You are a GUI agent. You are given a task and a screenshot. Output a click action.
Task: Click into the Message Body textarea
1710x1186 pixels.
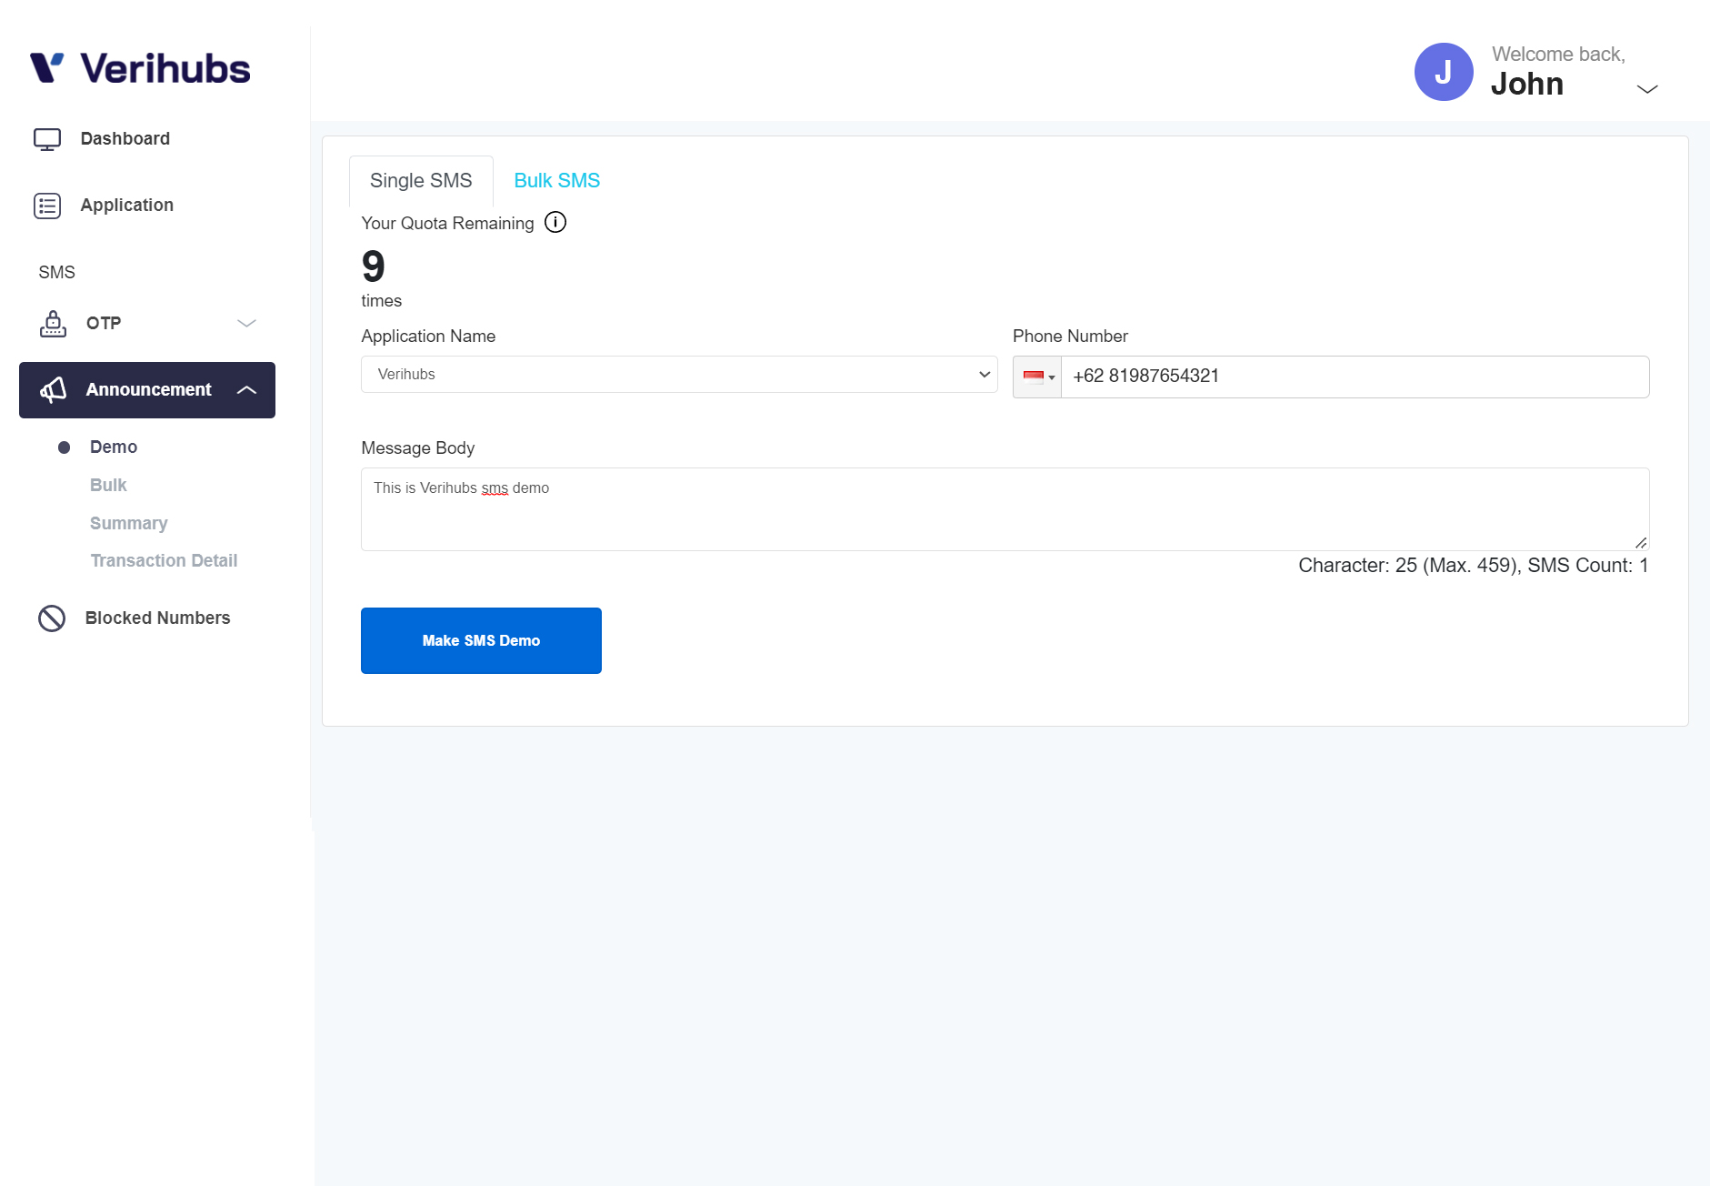point(1005,509)
